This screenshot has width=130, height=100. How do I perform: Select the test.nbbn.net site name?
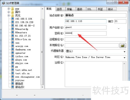click(24, 70)
